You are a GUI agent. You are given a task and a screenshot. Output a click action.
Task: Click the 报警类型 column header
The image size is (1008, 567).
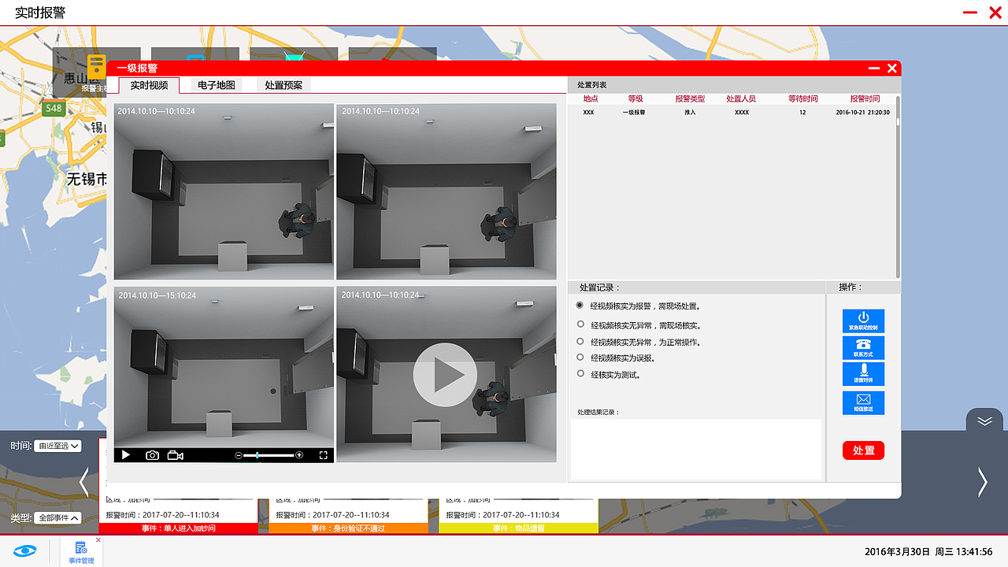(x=691, y=99)
